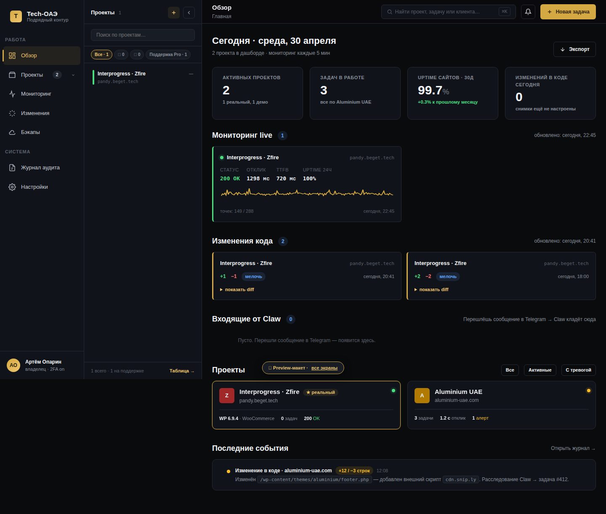Image resolution: width=606 pixels, height=514 pixels.
Task: Select the "Поддержка Pro · 1" filter chip
Action: tap(168, 55)
